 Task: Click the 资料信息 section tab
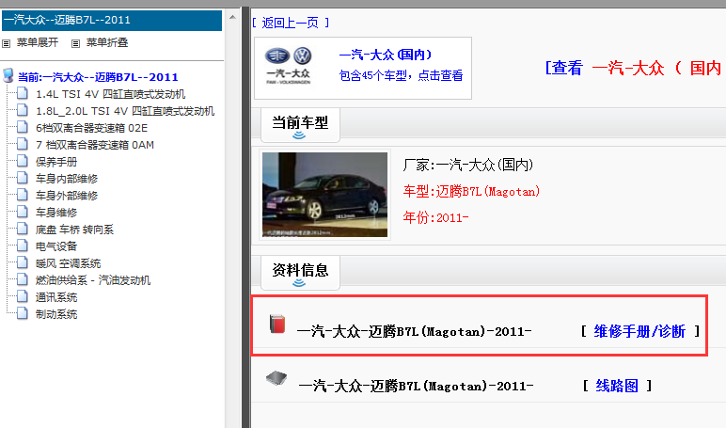tap(300, 273)
